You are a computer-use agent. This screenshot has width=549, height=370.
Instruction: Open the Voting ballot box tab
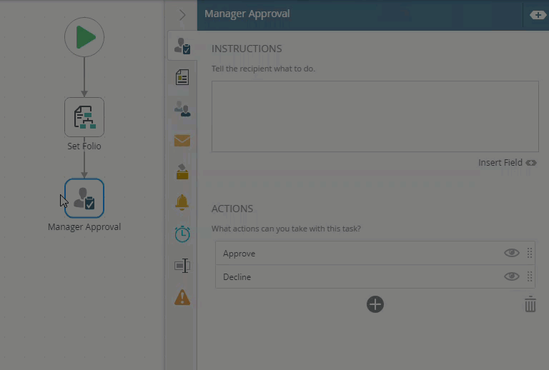tap(182, 171)
